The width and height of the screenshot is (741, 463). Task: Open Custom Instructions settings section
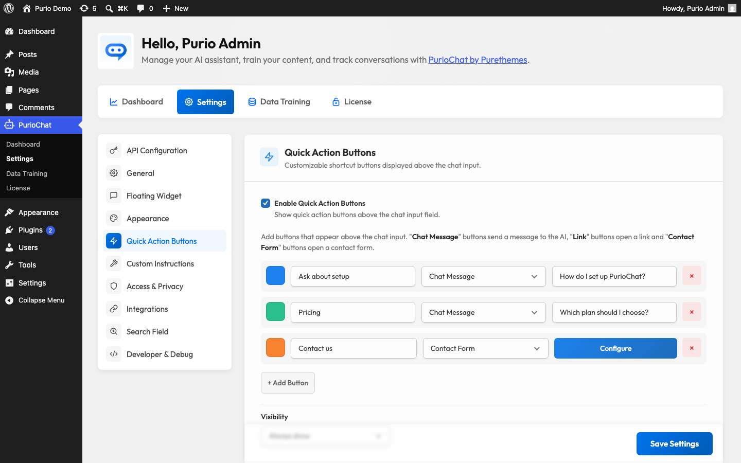(x=165, y=263)
